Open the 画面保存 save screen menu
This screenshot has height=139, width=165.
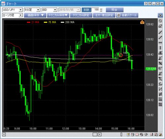pyautogui.click(x=35, y=15)
